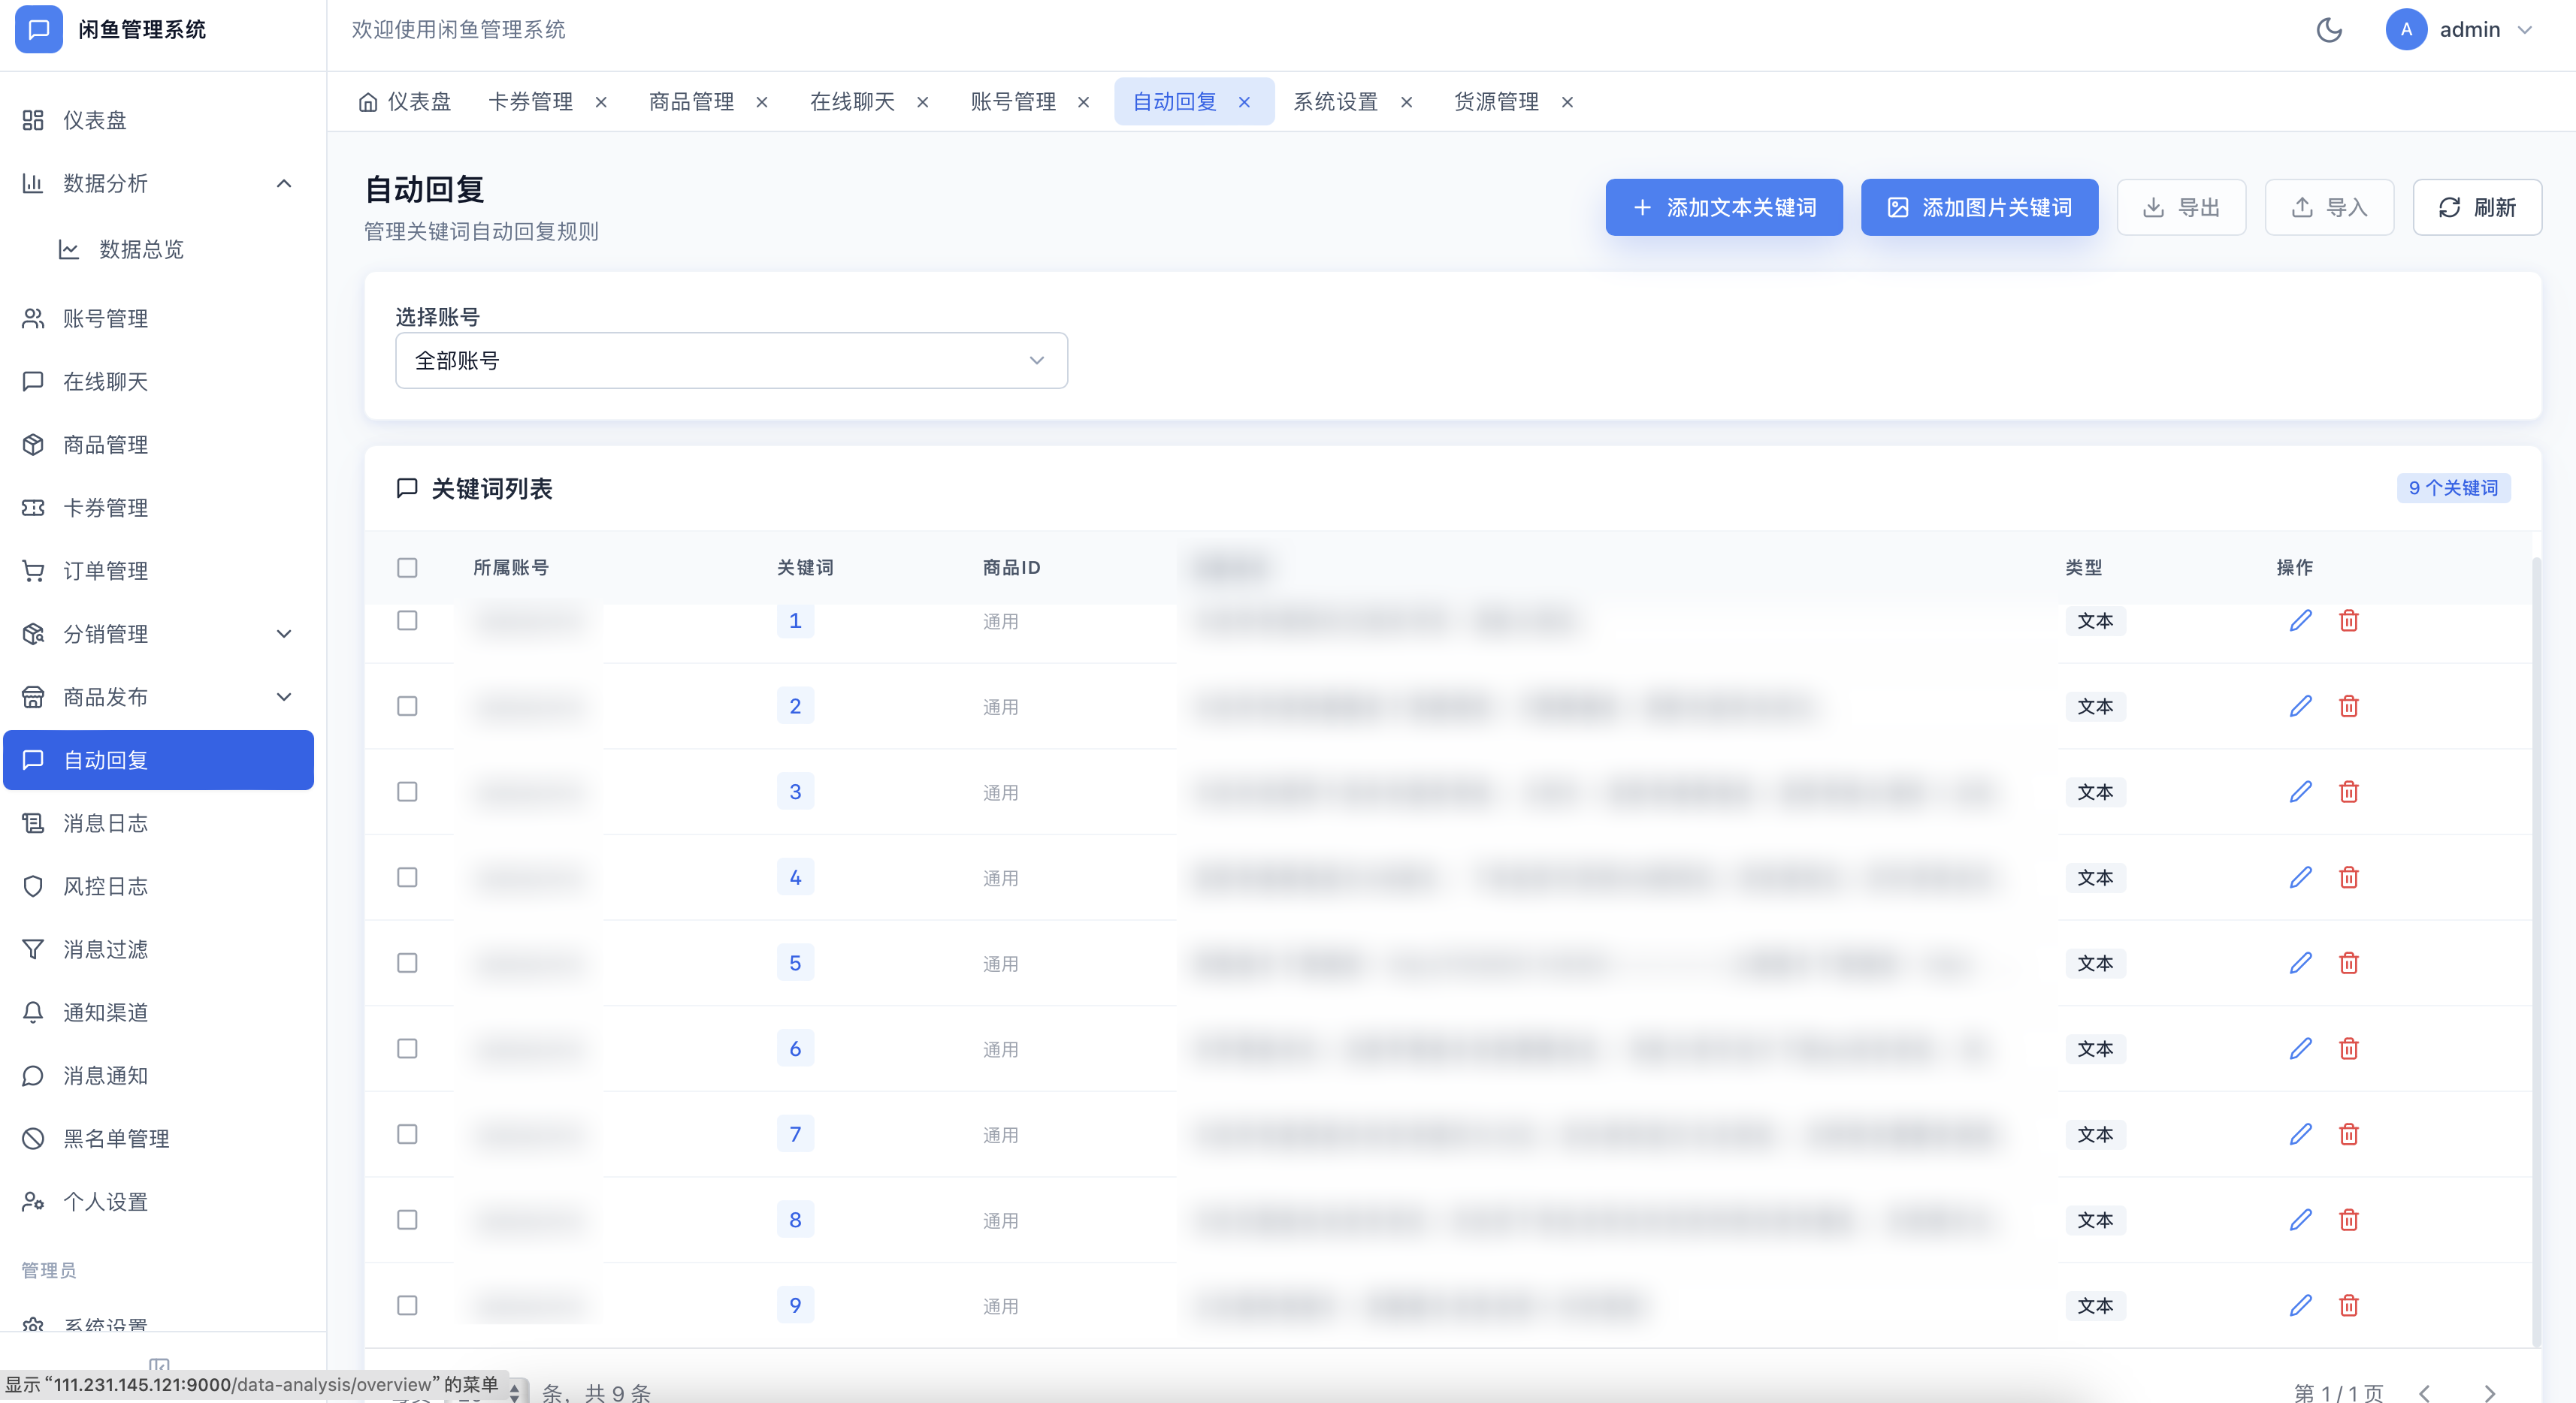Screen dimensions: 2576x1403
Task: Check the row for keyword 9
Action: click(407, 1305)
